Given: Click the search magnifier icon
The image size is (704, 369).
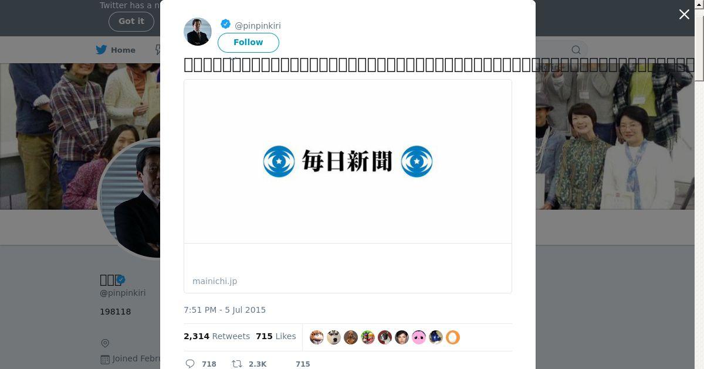Looking at the screenshot, I should (x=576, y=50).
